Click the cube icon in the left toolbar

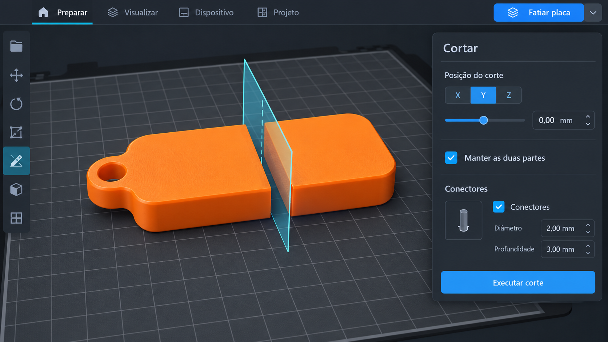coord(16,189)
